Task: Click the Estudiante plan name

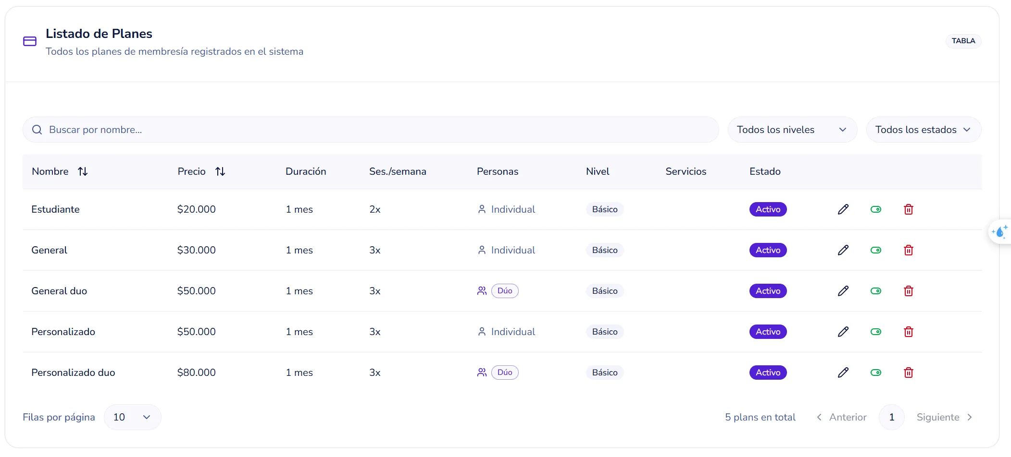Action: point(55,209)
